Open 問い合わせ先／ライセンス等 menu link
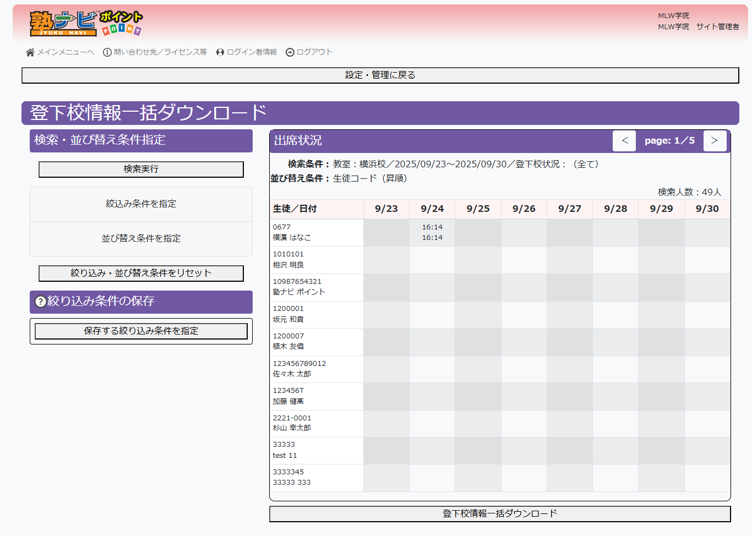 tap(160, 52)
